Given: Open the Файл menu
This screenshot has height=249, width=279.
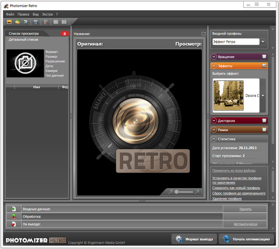Looking at the screenshot, I should (x=10, y=14).
